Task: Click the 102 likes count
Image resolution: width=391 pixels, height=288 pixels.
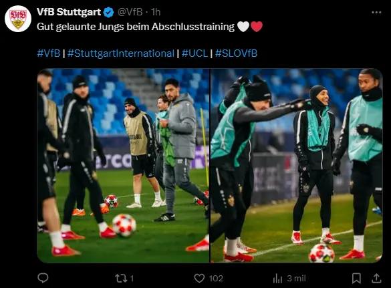Action: pos(216,278)
